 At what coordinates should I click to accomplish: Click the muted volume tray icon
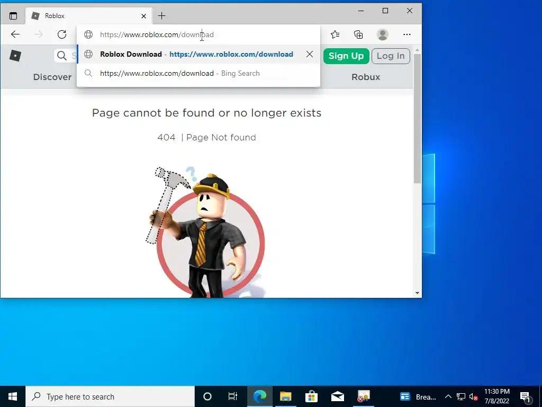click(474, 396)
